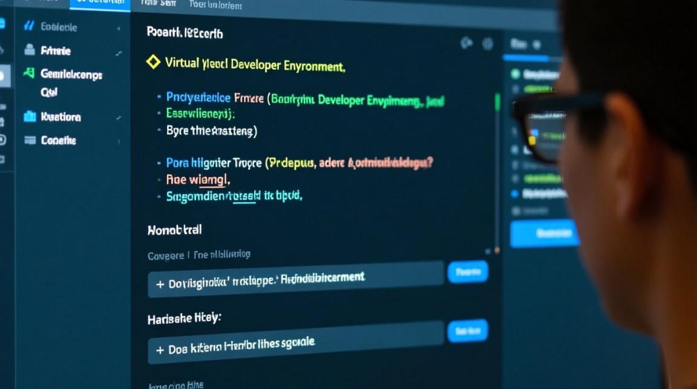This screenshot has height=389, width=697.
Task: Click the plus icon in the Dorilsgirotka field
Action: (x=160, y=284)
